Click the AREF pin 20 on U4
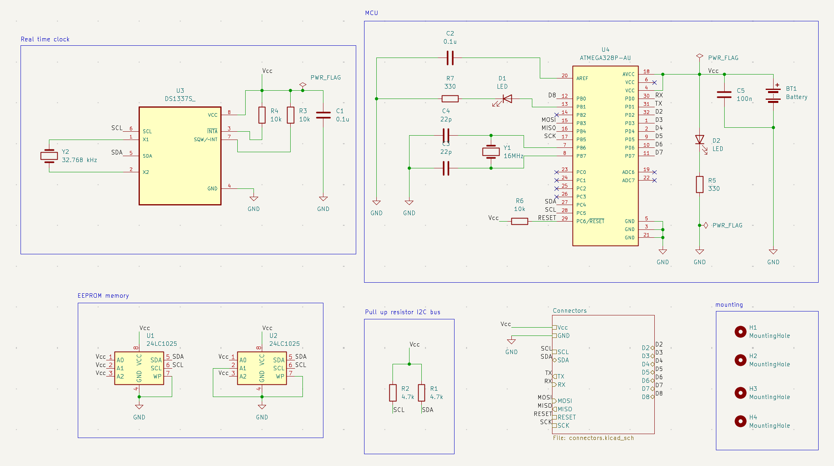Viewport: 834px width, 466px height. click(x=565, y=78)
